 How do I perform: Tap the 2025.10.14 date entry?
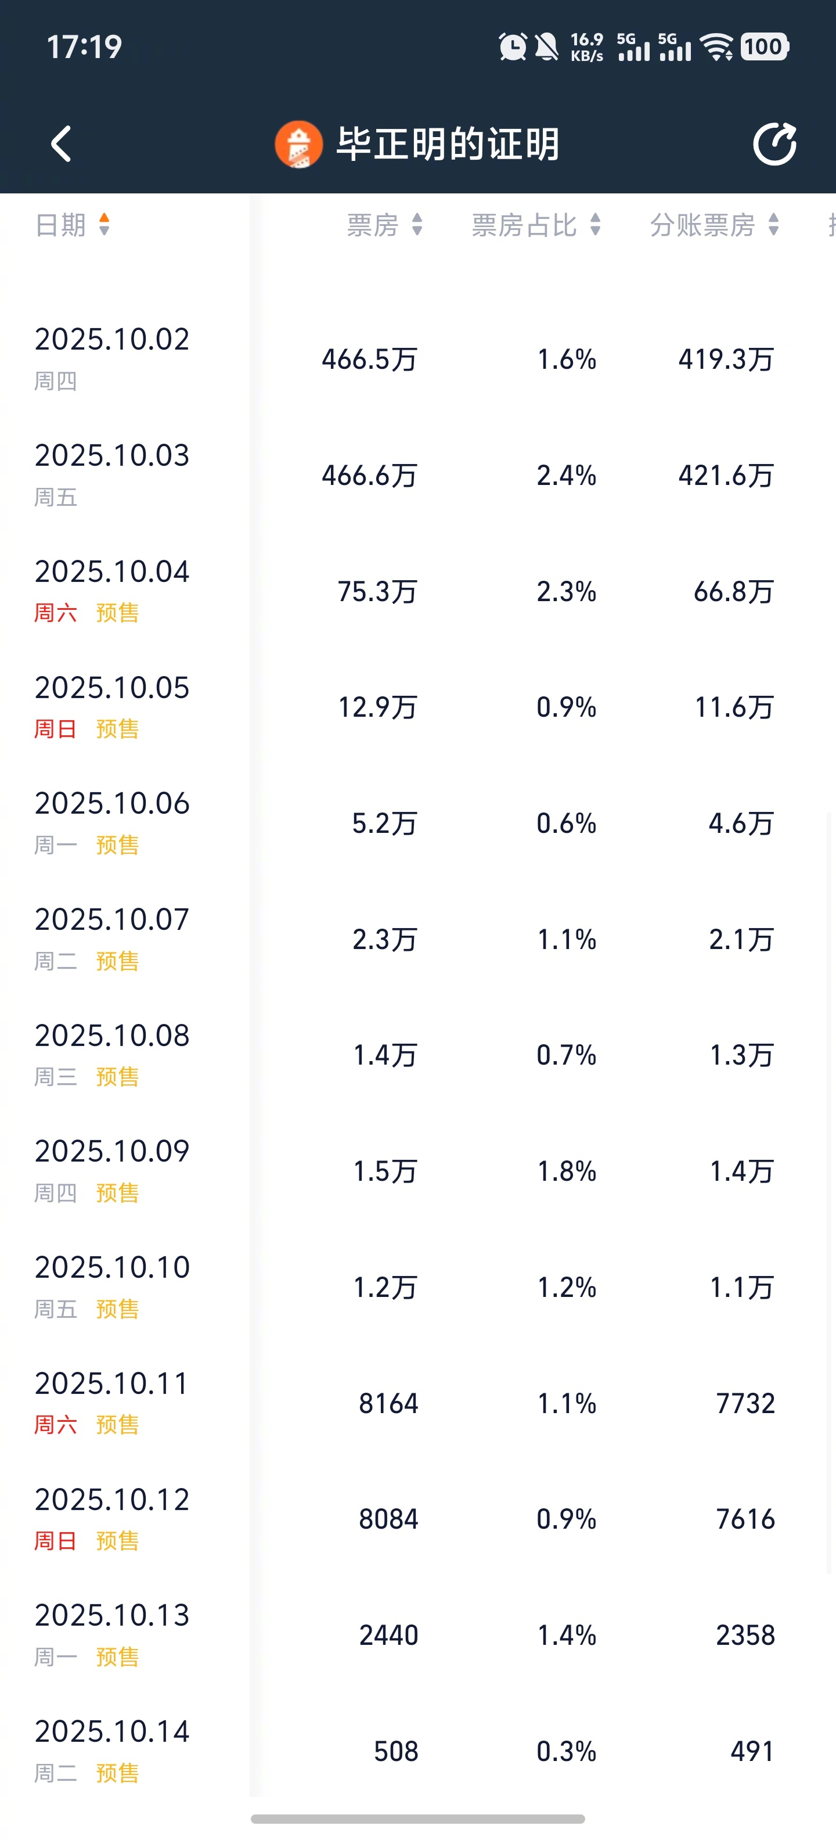(x=112, y=1732)
